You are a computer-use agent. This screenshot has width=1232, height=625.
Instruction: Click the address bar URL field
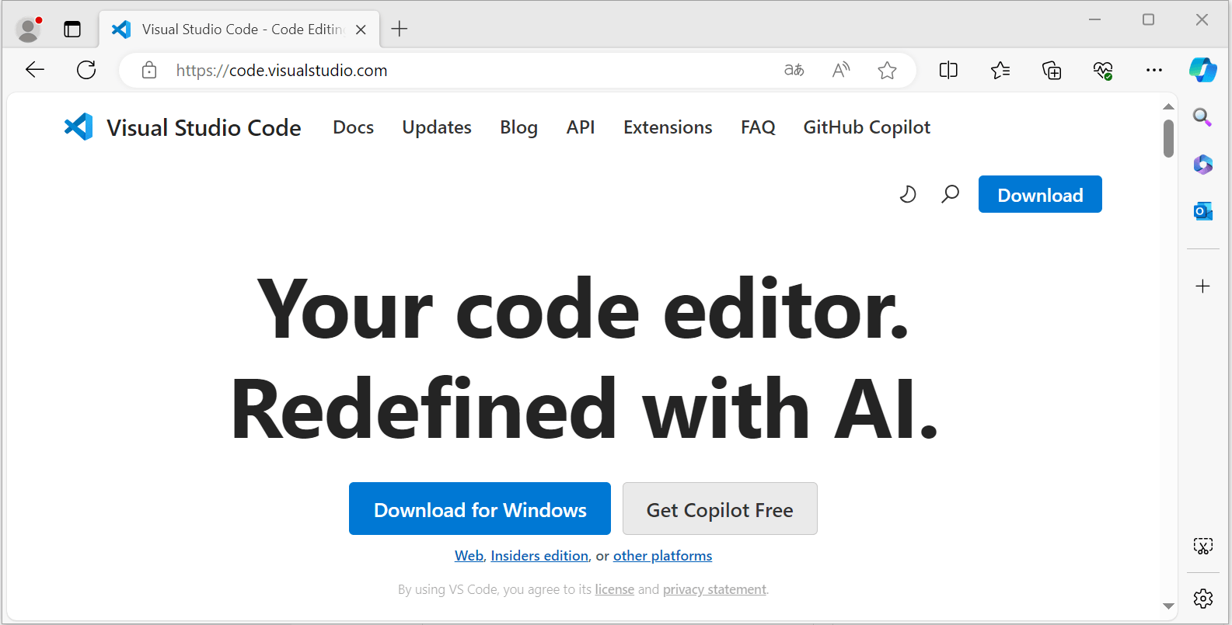466,71
